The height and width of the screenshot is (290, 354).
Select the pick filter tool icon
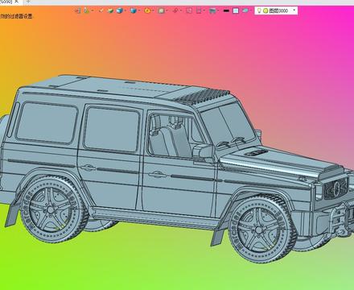coord(86,10)
